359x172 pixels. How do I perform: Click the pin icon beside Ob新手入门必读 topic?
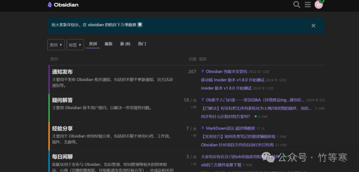click(203, 100)
